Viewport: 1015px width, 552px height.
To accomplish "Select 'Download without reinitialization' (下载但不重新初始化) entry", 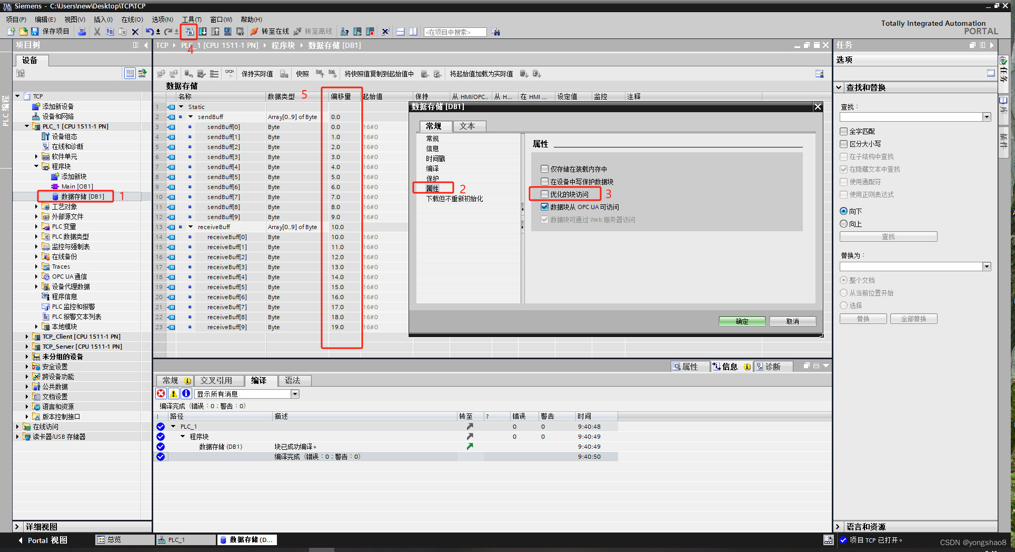I will pyautogui.click(x=454, y=199).
